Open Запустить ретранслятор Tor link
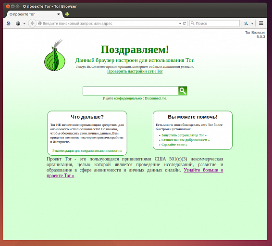 pyautogui.click(x=184, y=135)
